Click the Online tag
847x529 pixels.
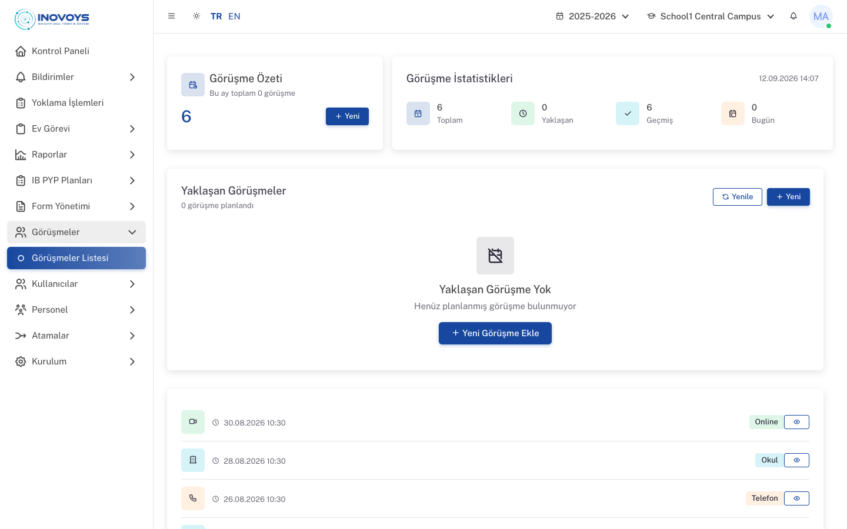[766, 422]
